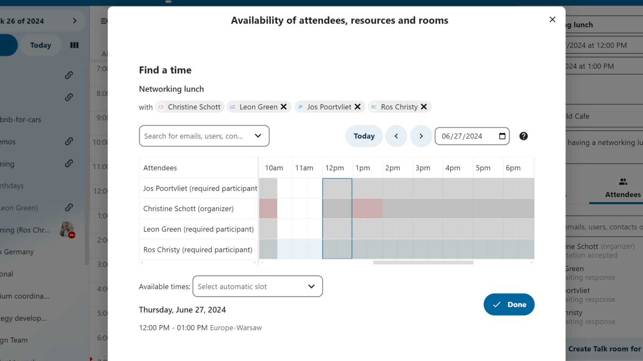Image resolution: width=643 pixels, height=361 pixels.
Task: Click the people icon above the Attendees tab
Action: point(623,180)
